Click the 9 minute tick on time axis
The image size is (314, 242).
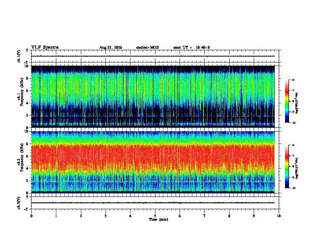point(254,216)
